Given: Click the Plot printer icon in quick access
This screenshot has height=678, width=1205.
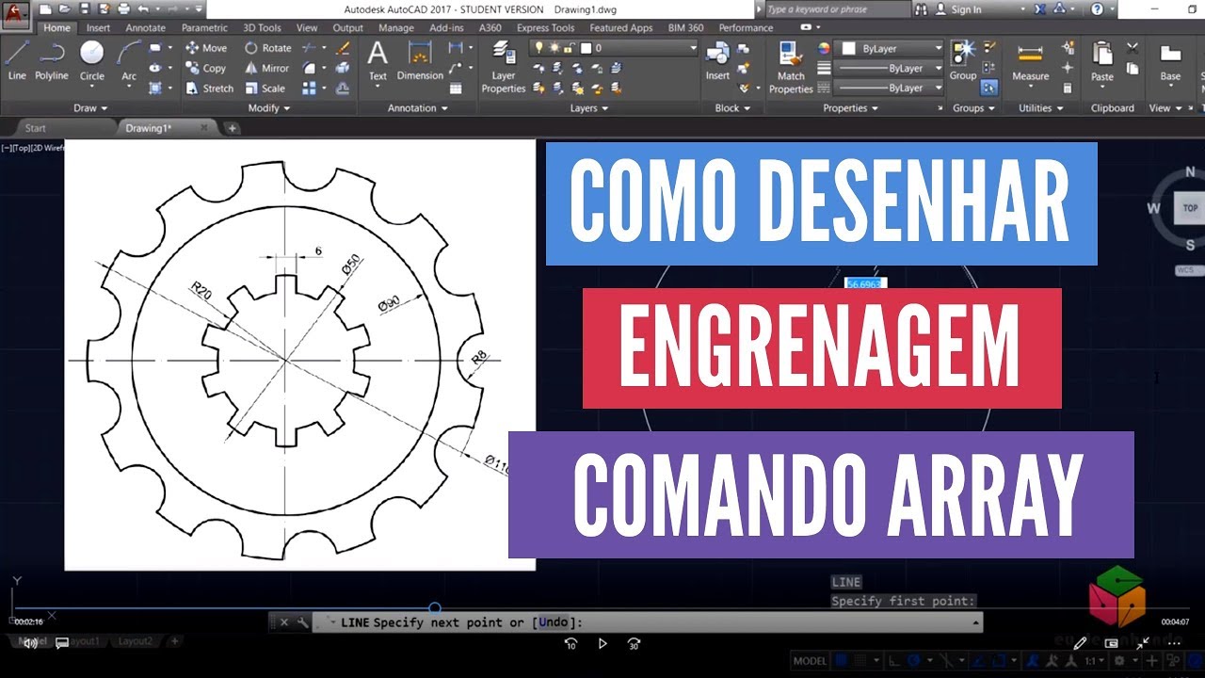Looking at the screenshot, I should [x=123, y=8].
